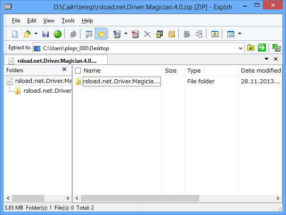
Task: Sort by the Date modified column
Action: [x=261, y=70]
